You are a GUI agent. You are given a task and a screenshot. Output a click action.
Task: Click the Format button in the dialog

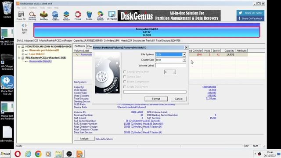(x=156, y=99)
